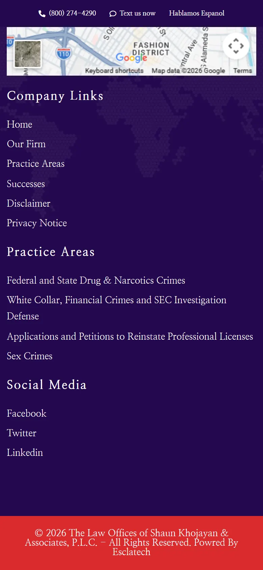263x570 pixels.
Task: Open Applications and Petitions to Reinstate Licenses
Action: (x=130, y=336)
